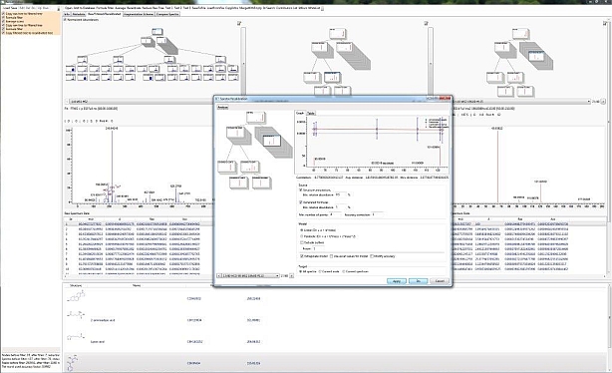This screenshot has height=373, width=612.
Task: Open the Info tab in the main window
Action: 67,14
